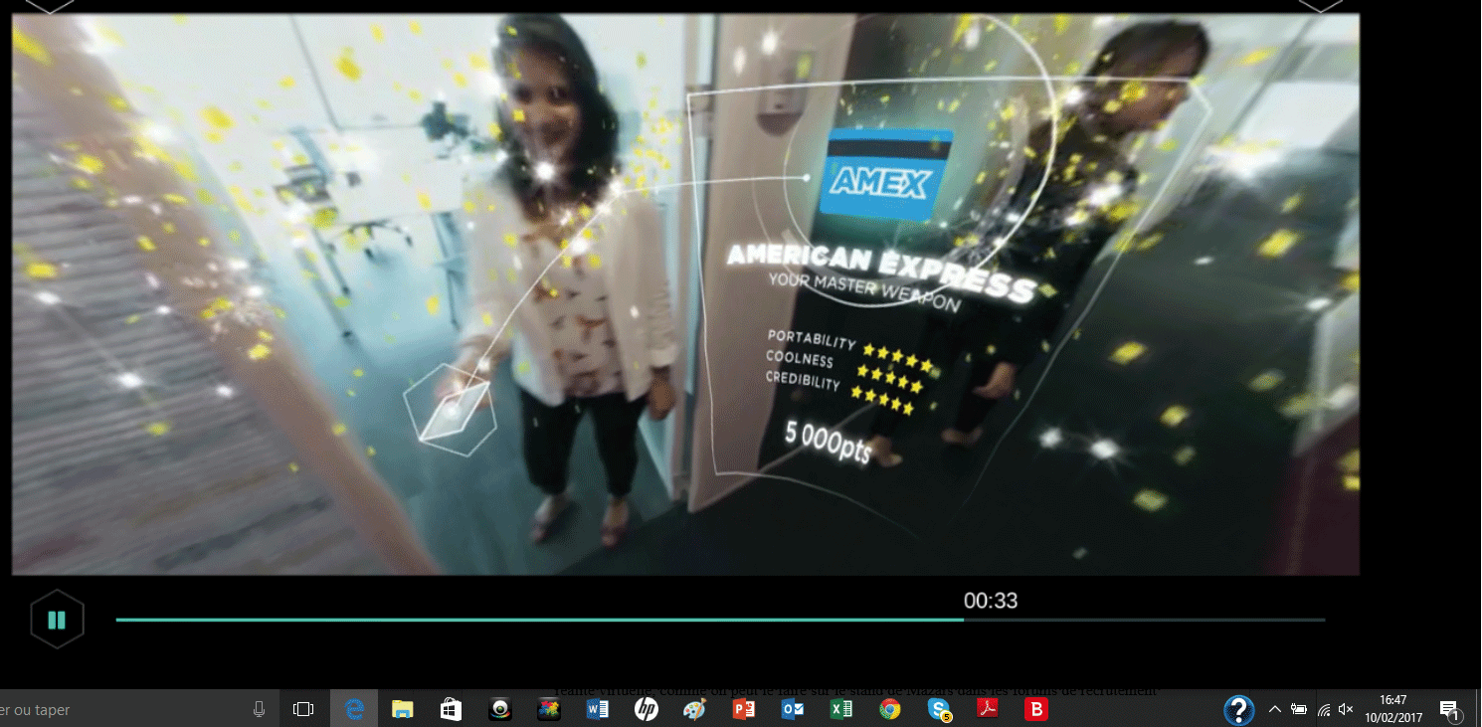Unmute the system volume in the tray
This screenshot has height=727, width=1482.
(1346, 709)
